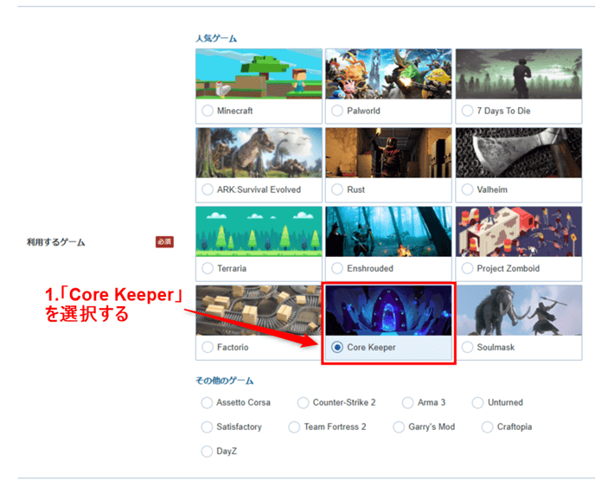
Task: Click the Core Keeper text label
Action: (371, 347)
